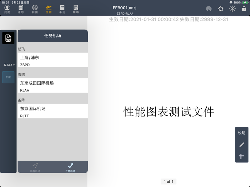Tap the battery status icon
This screenshot has width=250, height=187.
245,2
